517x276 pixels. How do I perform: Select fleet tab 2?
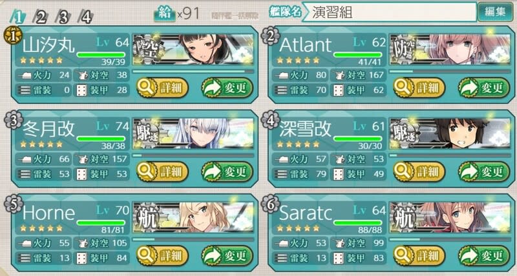(41, 17)
